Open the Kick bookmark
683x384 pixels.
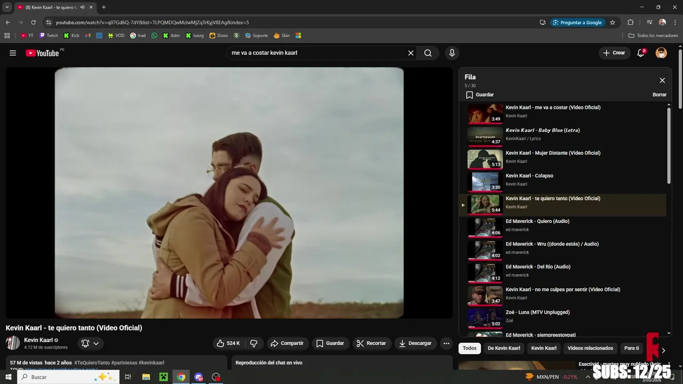(x=72, y=36)
